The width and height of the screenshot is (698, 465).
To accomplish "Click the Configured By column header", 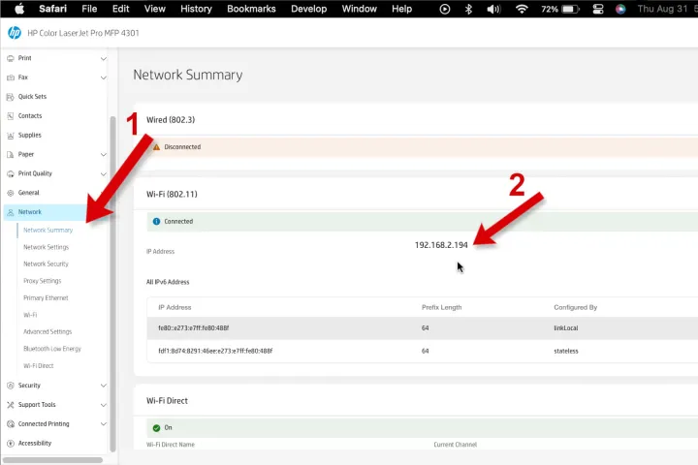I will 575,307.
